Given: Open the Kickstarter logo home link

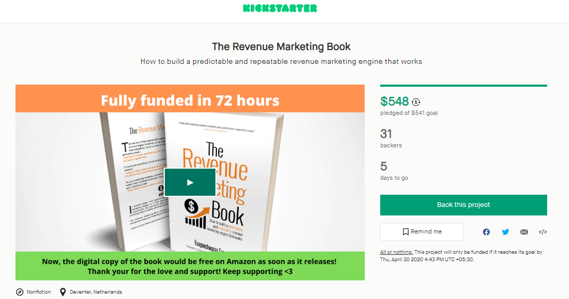Looking at the screenshot, I should pyautogui.click(x=280, y=8).
